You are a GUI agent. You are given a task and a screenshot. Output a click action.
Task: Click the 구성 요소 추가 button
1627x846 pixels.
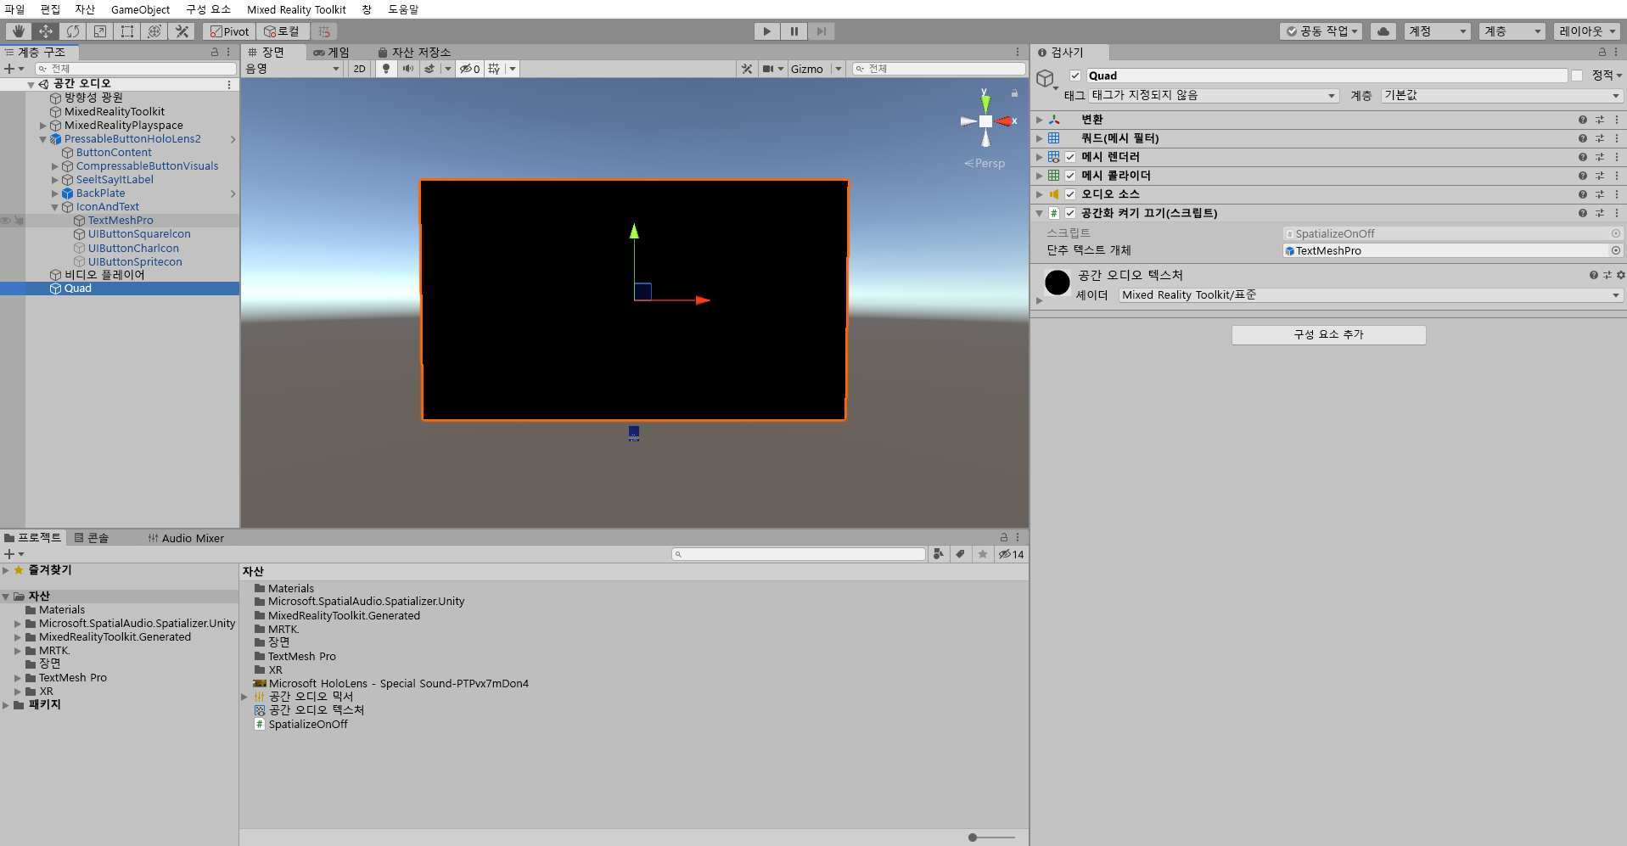click(x=1328, y=335)
